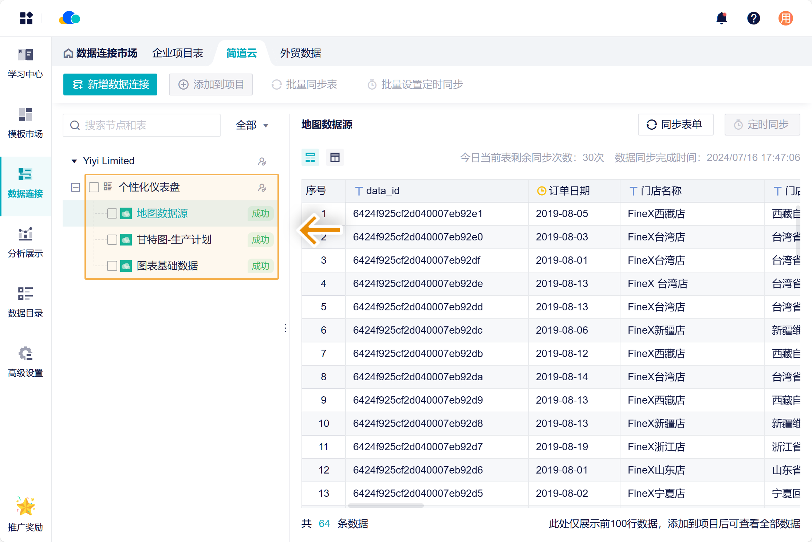This screenshot has width=812, height=542.
Task: Click the 成功 status of 甘特图-生产计划
Action: coord(260,240)
